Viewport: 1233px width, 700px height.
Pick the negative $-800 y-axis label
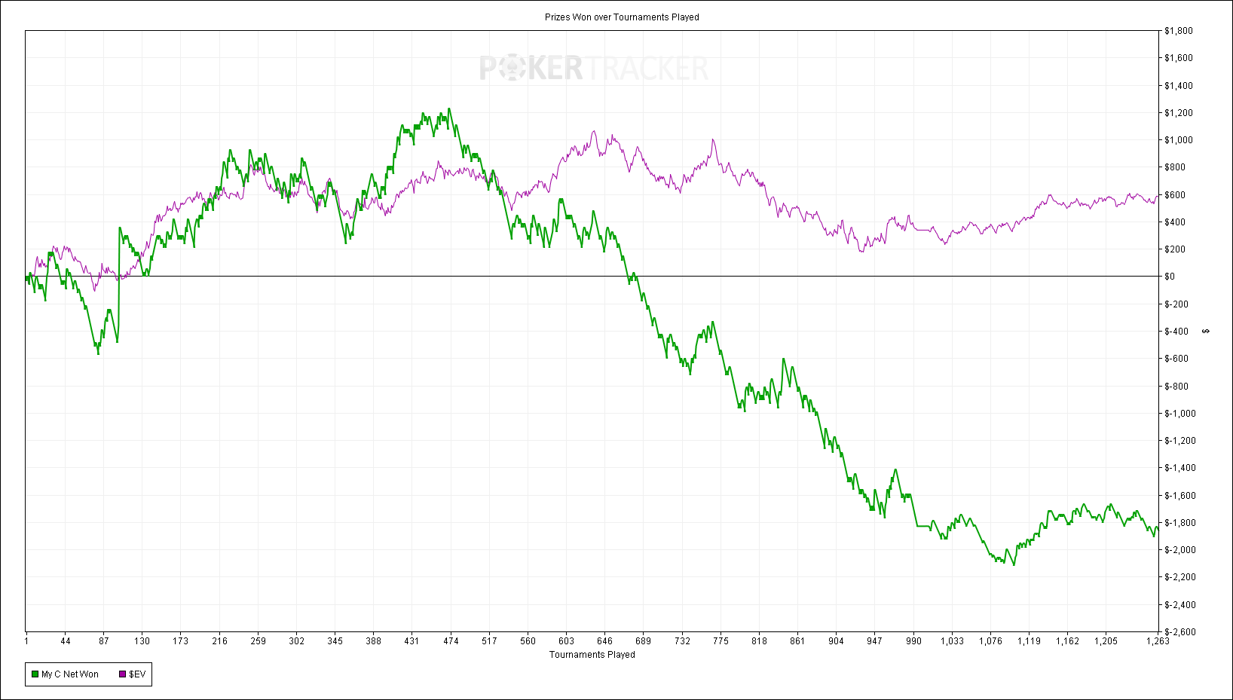coord(1177,387)
